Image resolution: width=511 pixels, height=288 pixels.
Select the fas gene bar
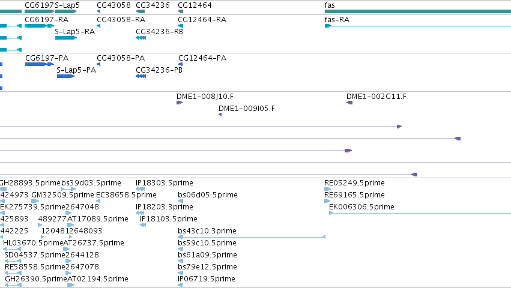point(418,11)
